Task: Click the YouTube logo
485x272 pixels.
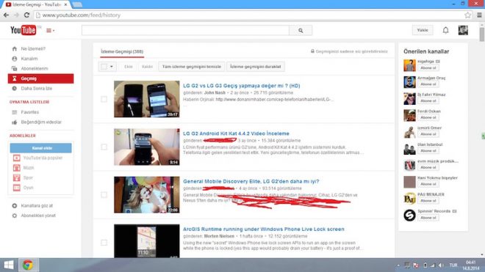Action: [24, 30]
